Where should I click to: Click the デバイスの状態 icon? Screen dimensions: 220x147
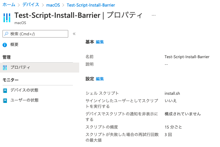click(x=5, y=90)
